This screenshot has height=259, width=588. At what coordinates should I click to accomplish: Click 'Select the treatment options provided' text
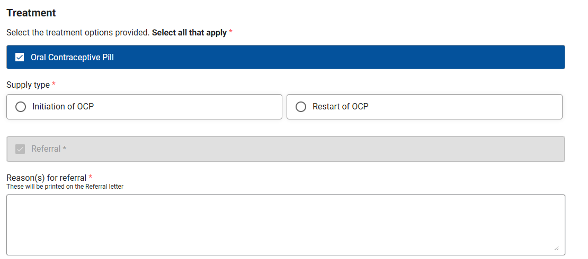pyautogui.click(x=78, y=33)
